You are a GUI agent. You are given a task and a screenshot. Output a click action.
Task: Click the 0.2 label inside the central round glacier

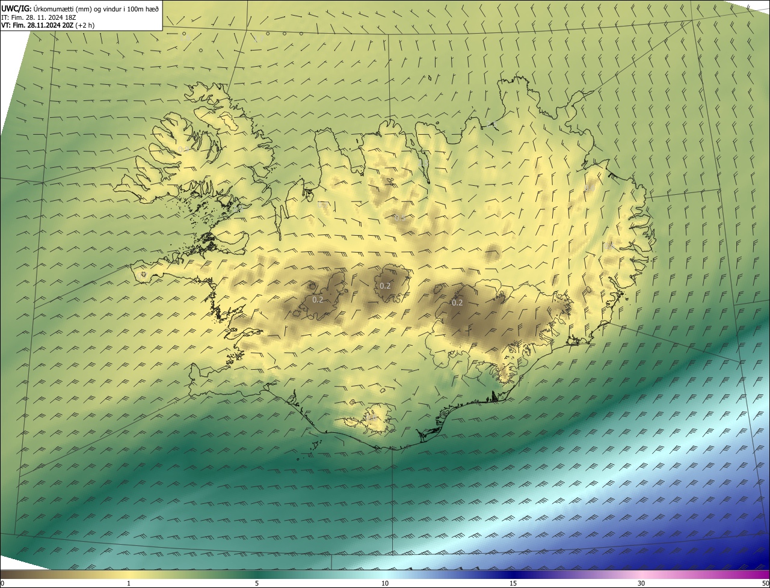click(x=386, y=286)
